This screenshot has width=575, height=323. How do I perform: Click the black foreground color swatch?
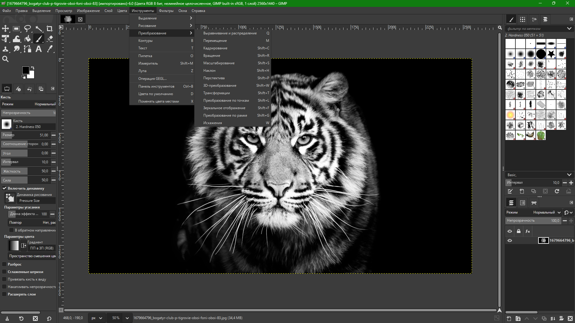tap(25, 70)
